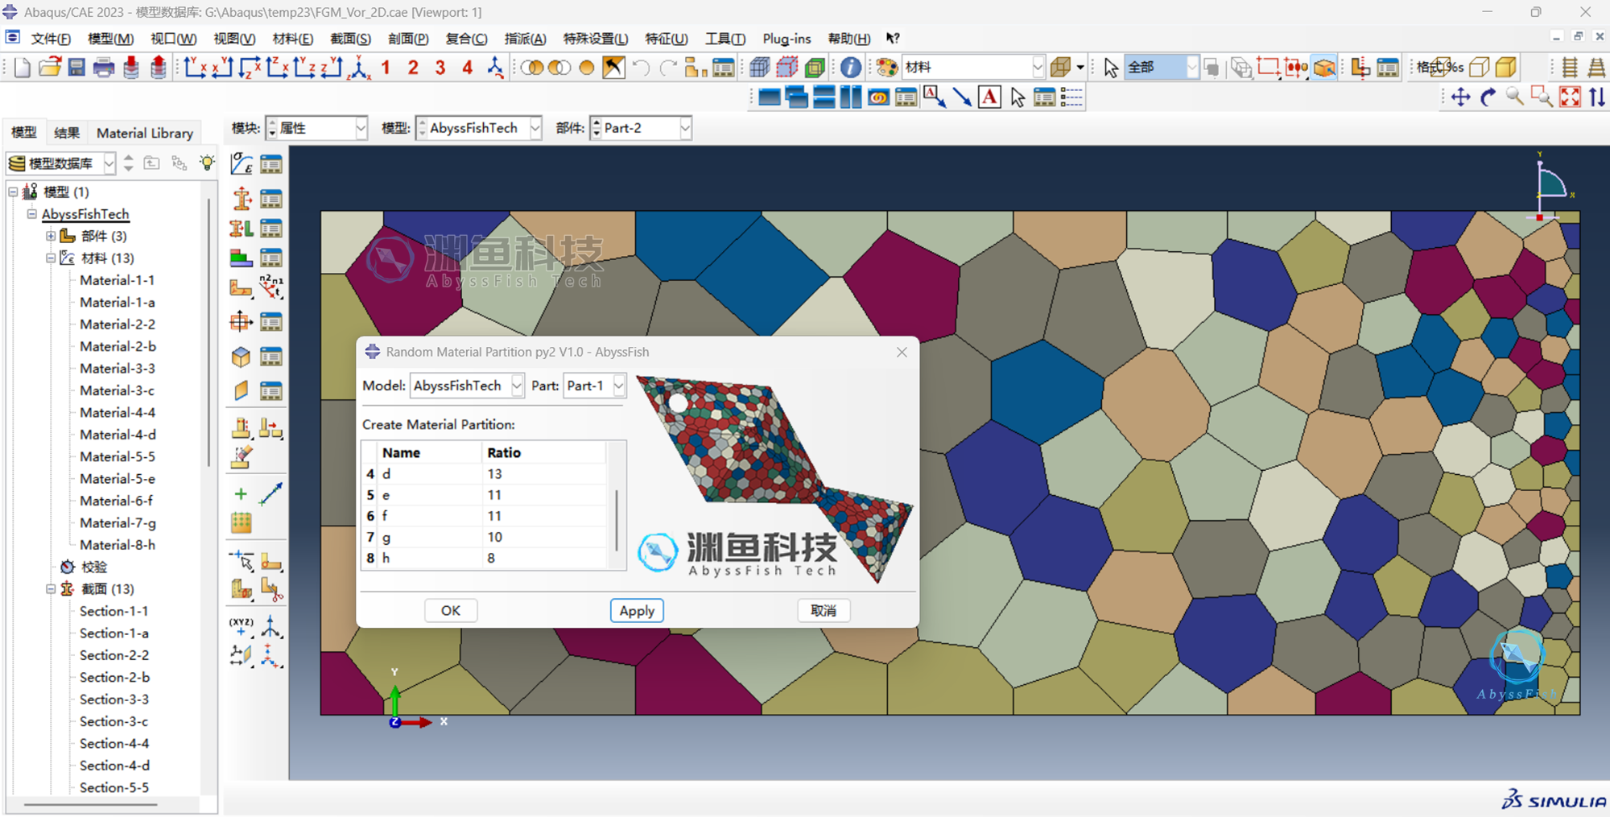
Task: Collapse the 截面 (13) tree node
Action: 50,588
